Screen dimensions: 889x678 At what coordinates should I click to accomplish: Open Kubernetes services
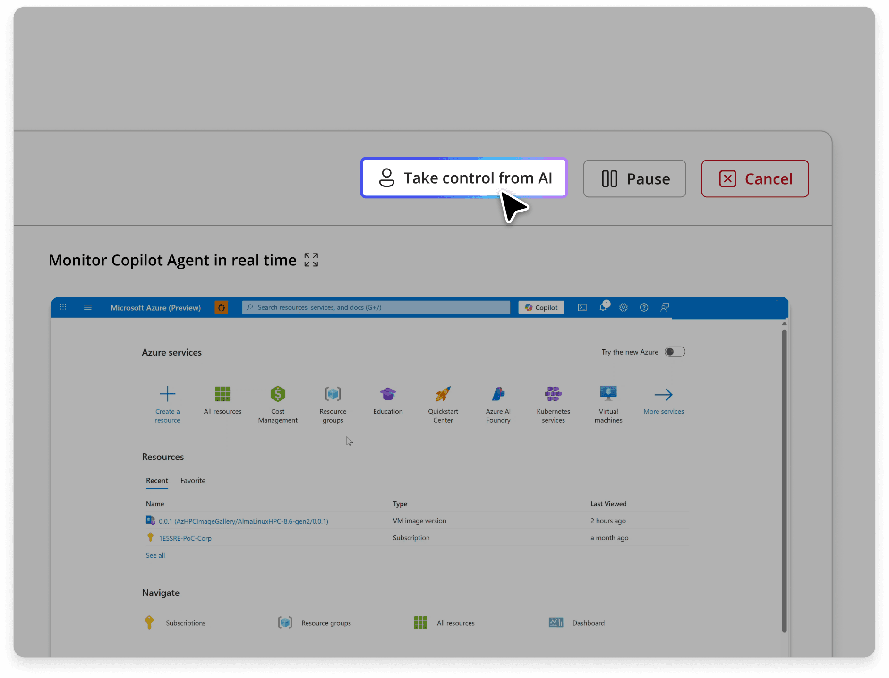(x=553, y=405)
